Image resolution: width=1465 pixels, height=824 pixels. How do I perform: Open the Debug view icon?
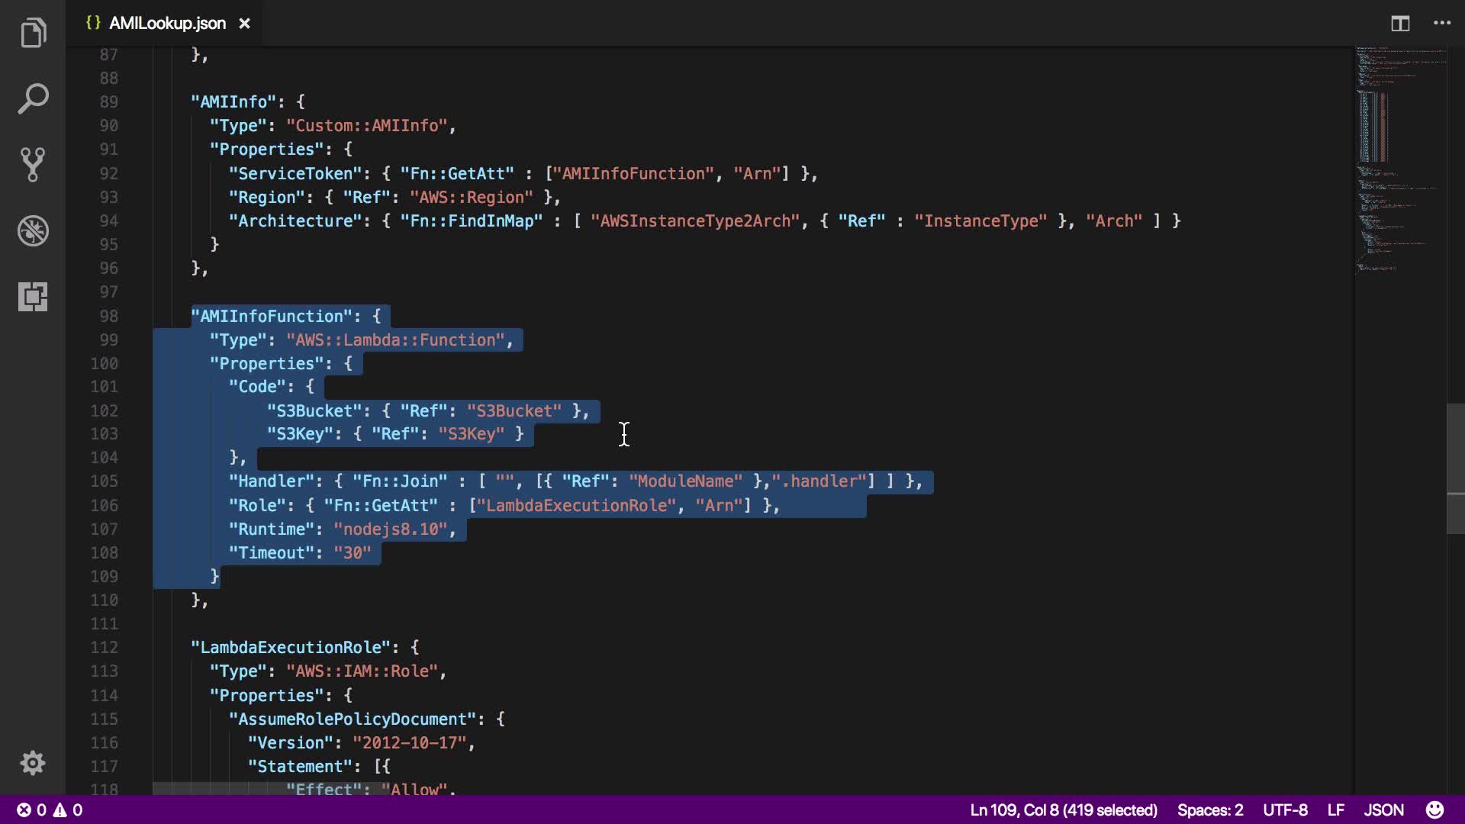[33, 230]
